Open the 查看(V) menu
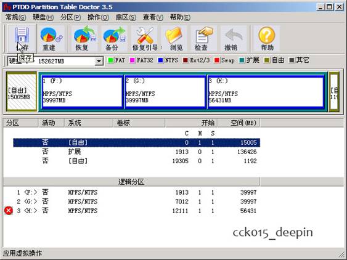Screen dimensions: 347x260 [x=153, y=17]
